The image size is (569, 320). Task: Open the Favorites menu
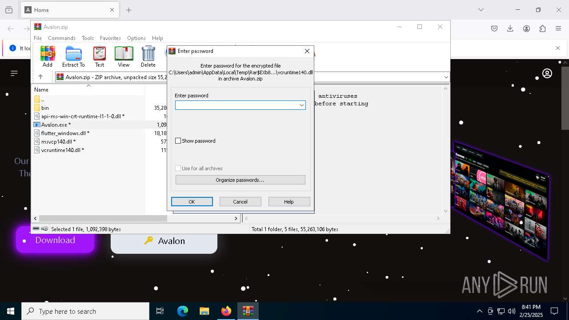[x=110, y=38]
